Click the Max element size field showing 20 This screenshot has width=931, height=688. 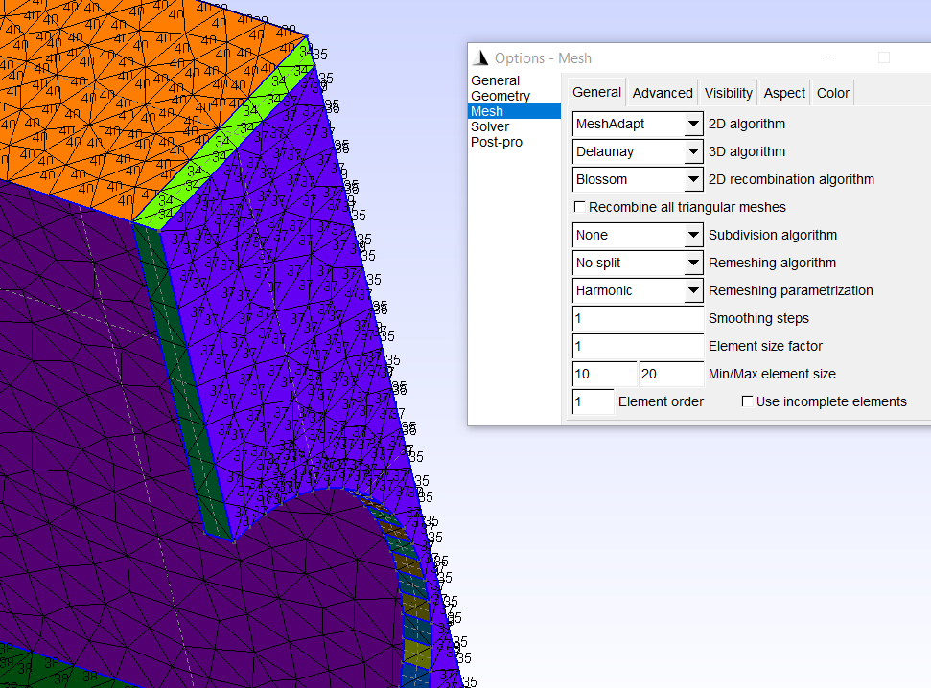click(671, 374)
